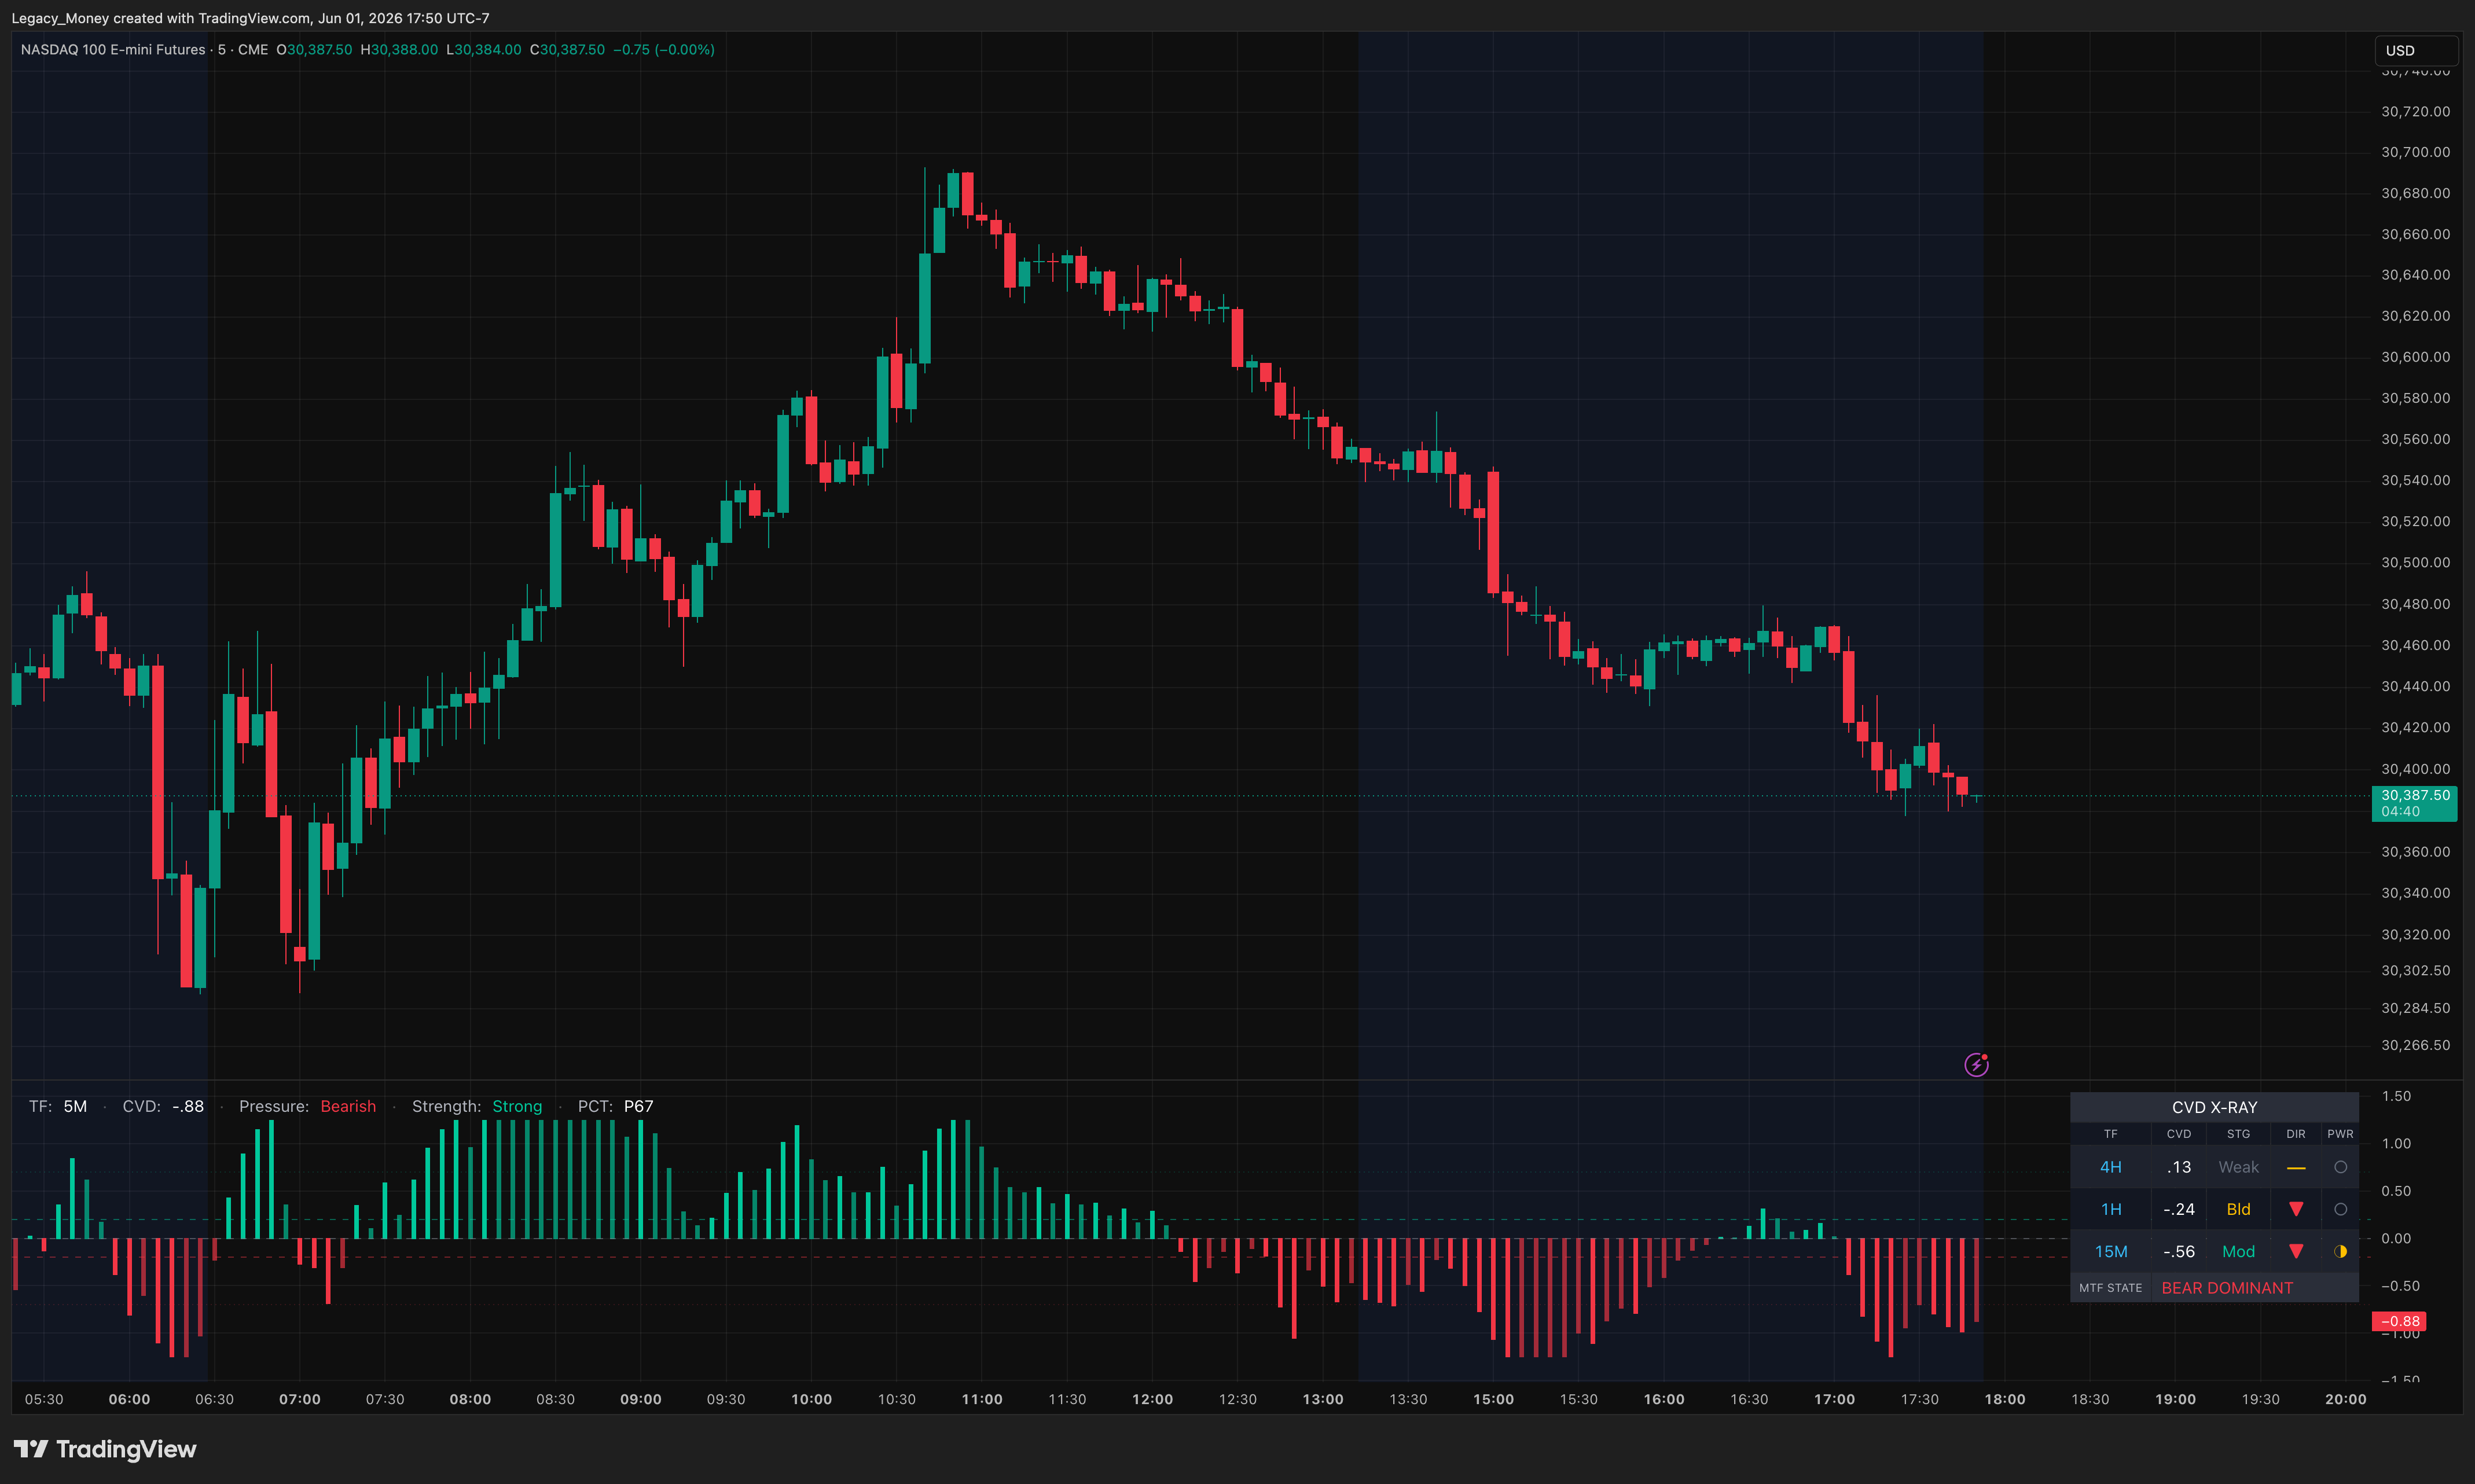Select the 1H timeframe cell
The width and height of the screenshot is (2475, 1484).
[x=2110, y=1209]
